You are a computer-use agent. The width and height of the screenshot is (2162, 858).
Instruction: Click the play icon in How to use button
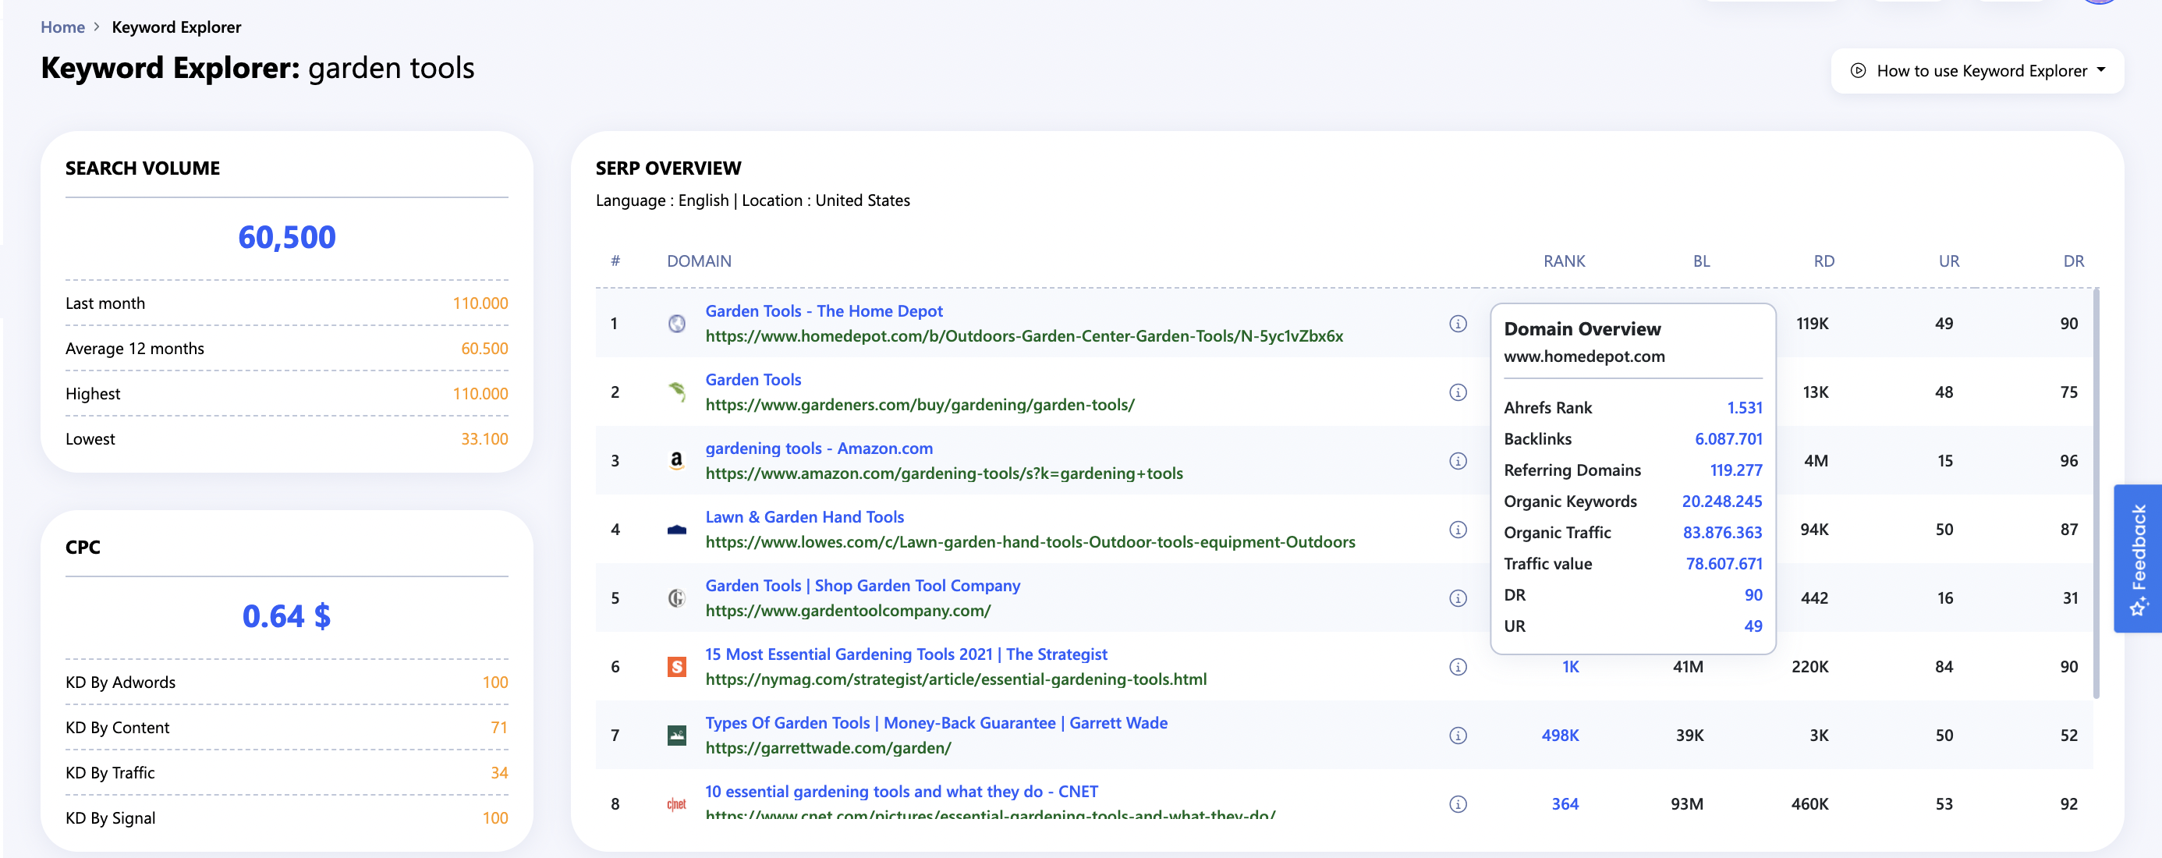1857,71
